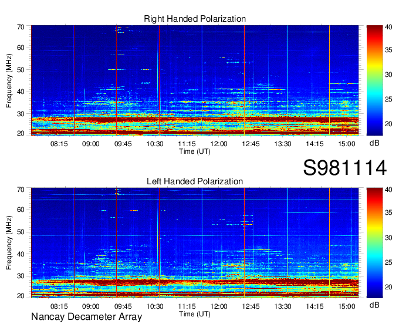Click the "dB" label under Right Handed color bar
Image resolution: width=399 pixels, height=324 pixels.
point(374,143)
